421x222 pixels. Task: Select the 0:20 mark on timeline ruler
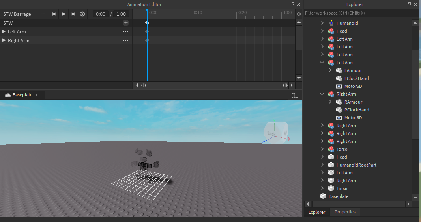pos(242,13)
